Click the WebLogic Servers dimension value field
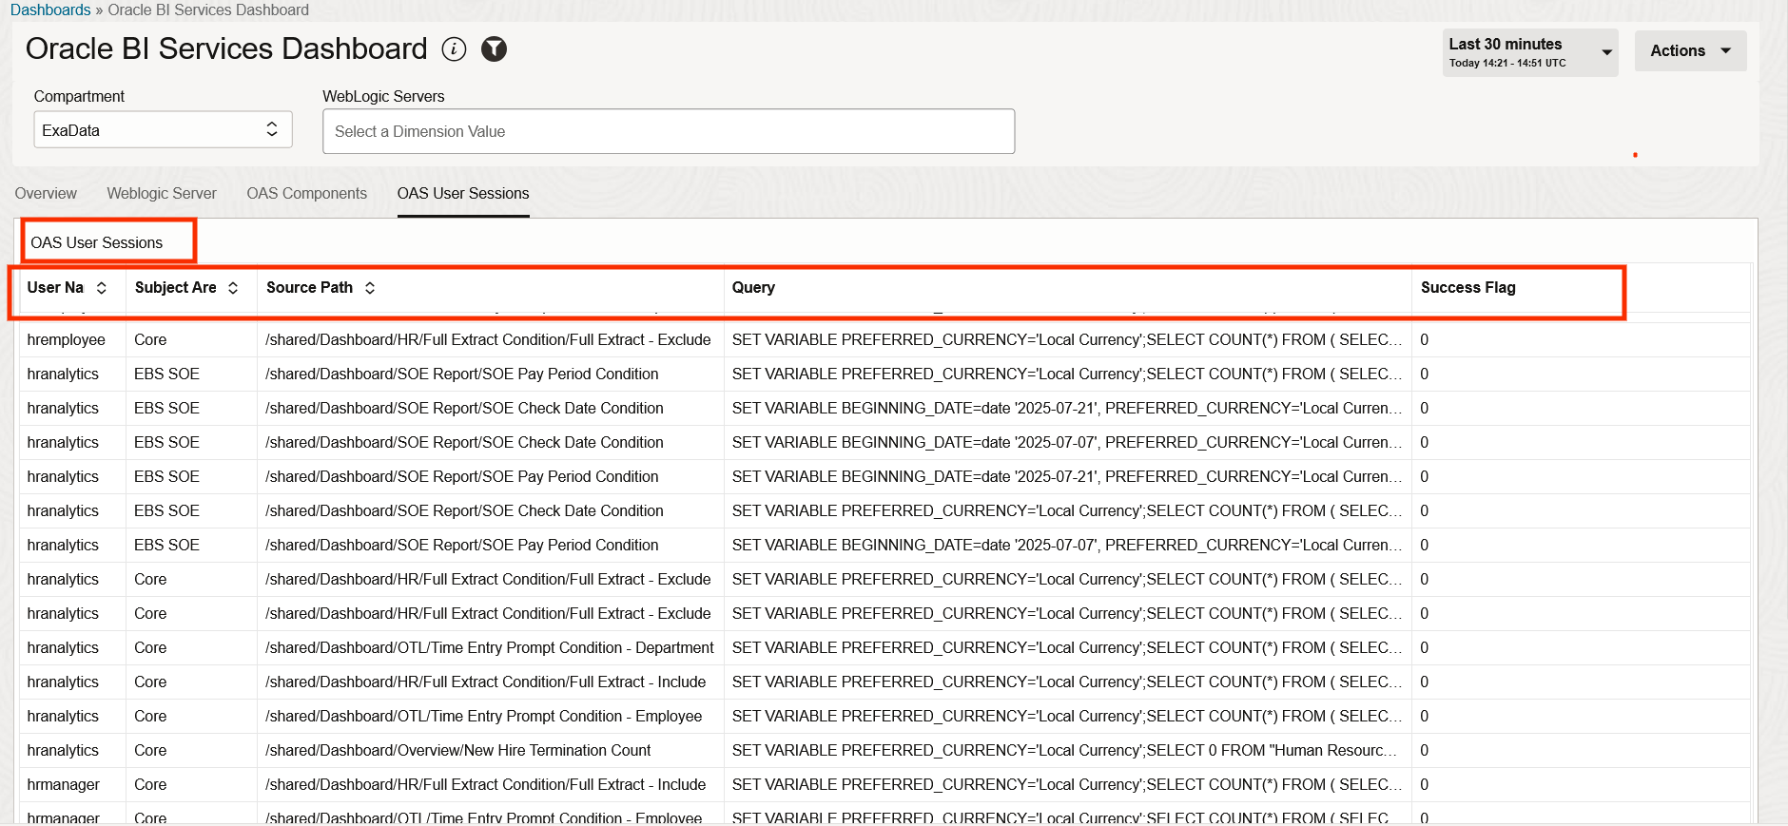 click(669, 131)
